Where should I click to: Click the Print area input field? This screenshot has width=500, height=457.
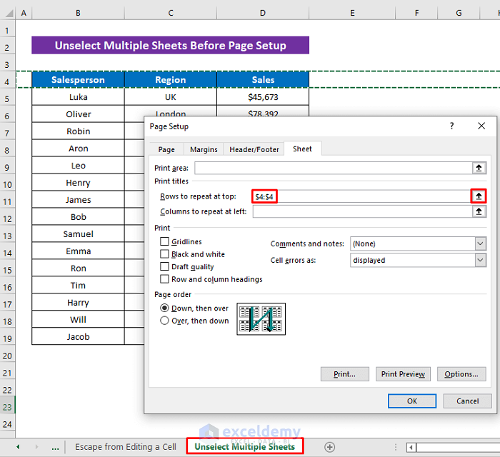pyautogui.click(x=334, y=168)
